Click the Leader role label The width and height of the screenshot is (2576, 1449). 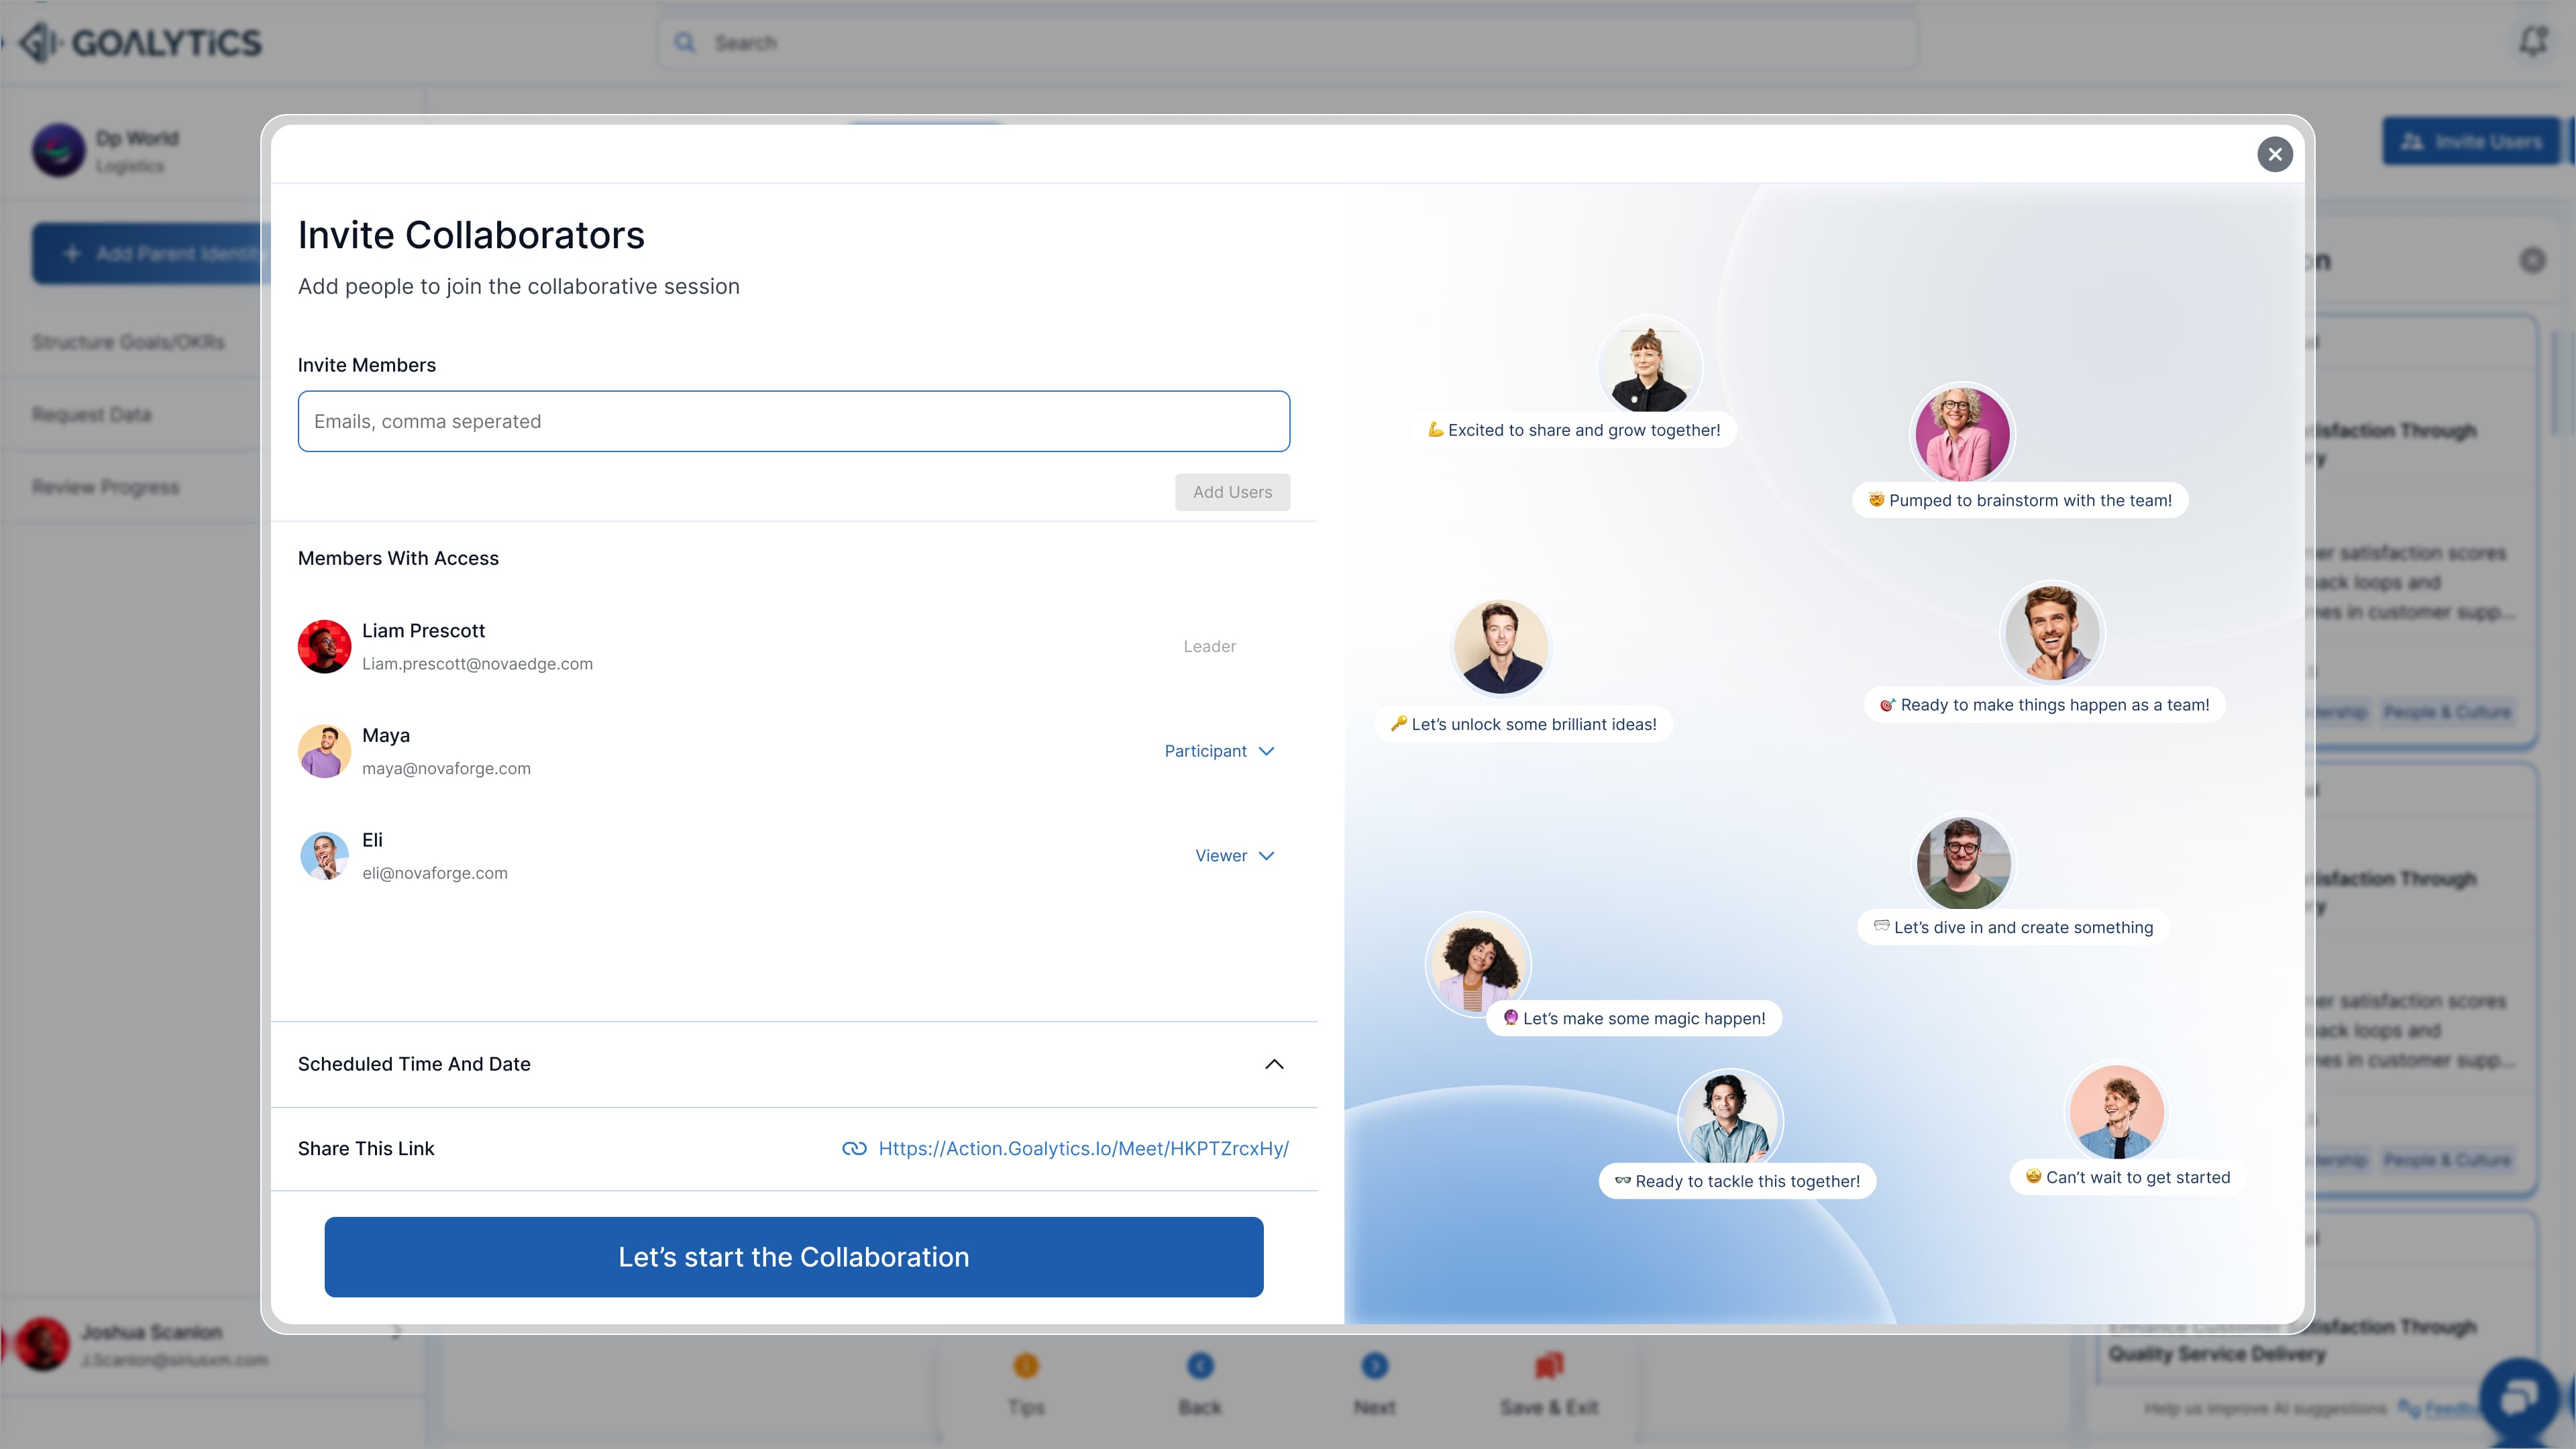click(x=1209, y=647)
